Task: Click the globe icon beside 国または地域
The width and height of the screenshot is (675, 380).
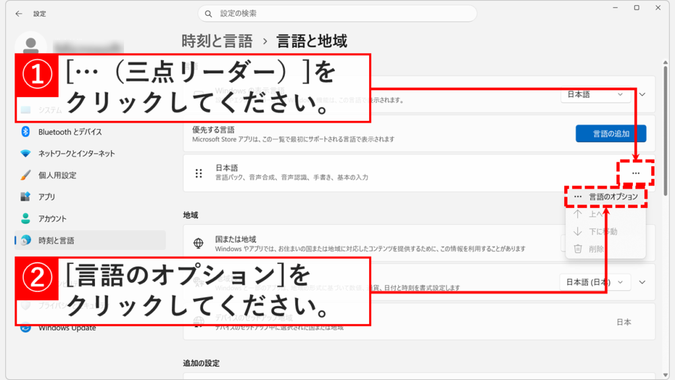Action: pos(198,243)
